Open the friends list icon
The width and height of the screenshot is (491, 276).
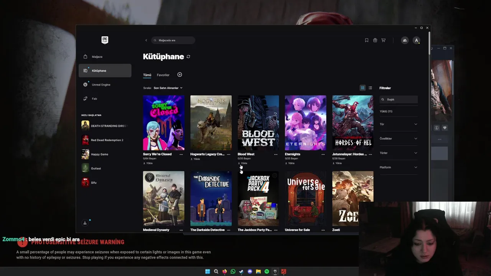pos(405,40)
